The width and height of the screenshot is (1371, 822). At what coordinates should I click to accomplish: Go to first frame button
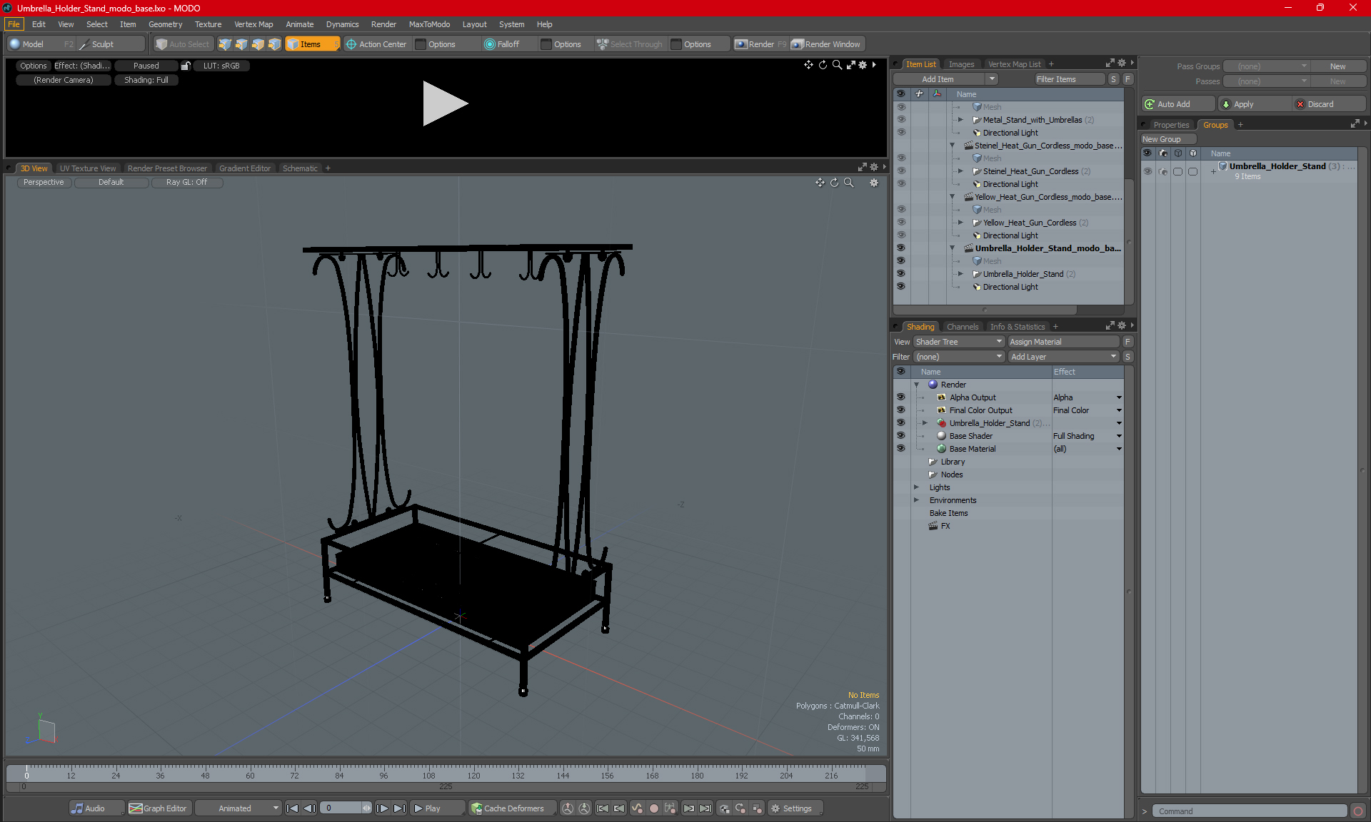click(x=292, y=808)
